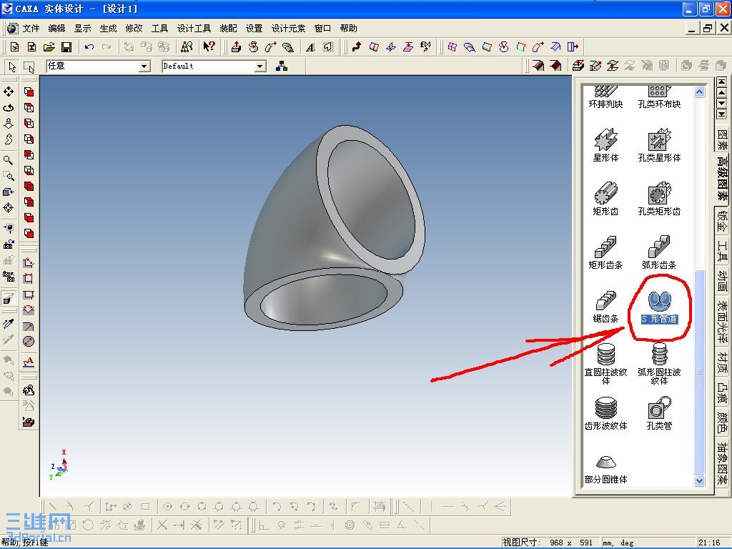Screen dimensions: 732x549
Task: Select the arrow selection pointer tool
Action: [x=12, y=67]
